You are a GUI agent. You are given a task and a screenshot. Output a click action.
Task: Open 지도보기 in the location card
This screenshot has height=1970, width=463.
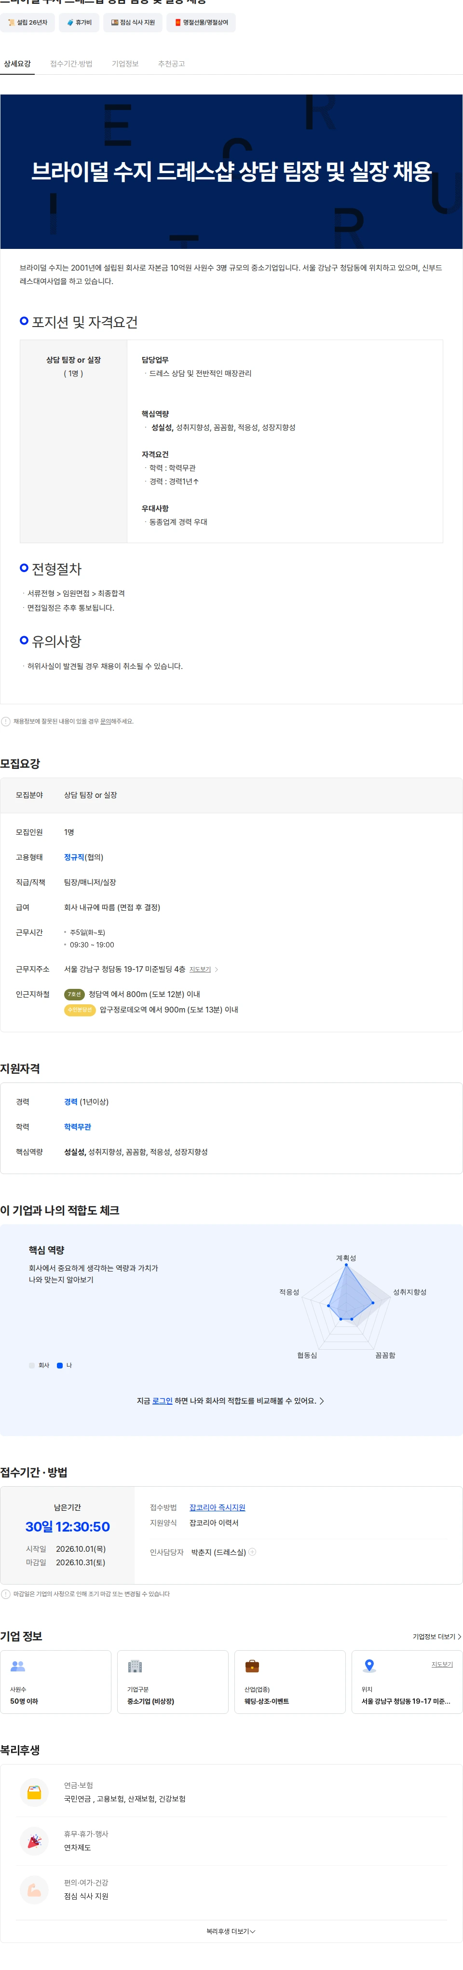[442, 1664]
